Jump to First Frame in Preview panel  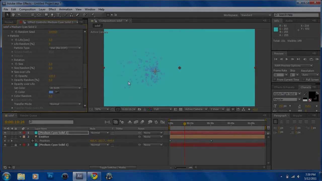click(x=275, y=59)
